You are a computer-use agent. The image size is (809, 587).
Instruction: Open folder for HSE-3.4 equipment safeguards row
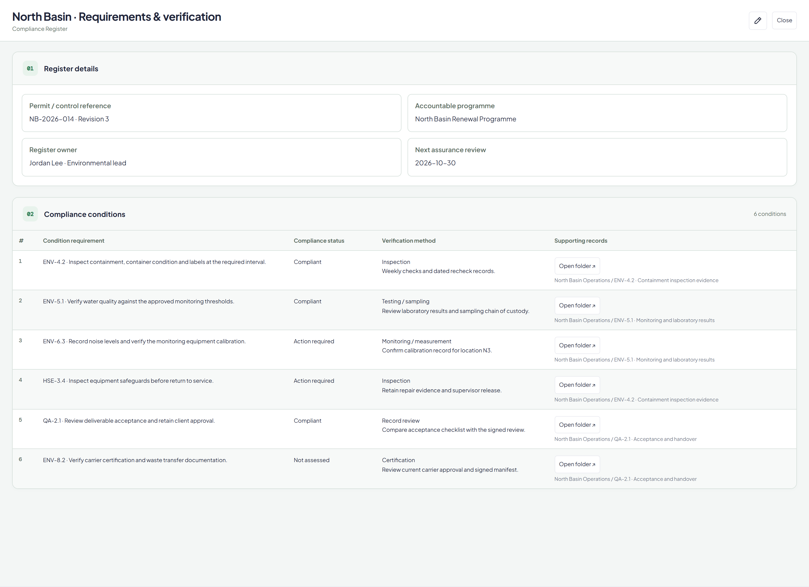coord(577,385)
